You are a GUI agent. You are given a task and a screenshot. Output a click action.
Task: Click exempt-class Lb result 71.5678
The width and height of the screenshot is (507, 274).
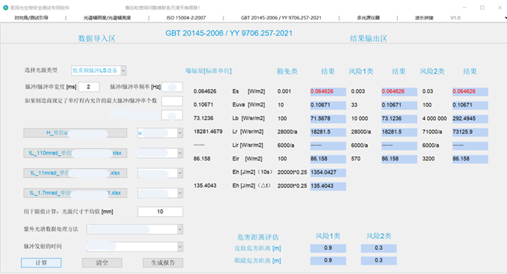point(328,118)
